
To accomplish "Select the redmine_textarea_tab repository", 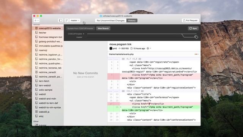I will click(48, 68).
